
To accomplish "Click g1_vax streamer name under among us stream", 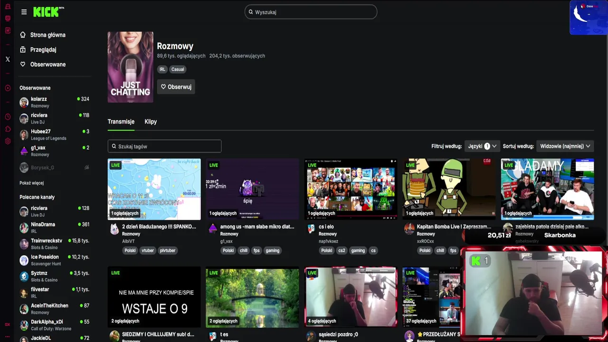I will click(x=226, y=241).
